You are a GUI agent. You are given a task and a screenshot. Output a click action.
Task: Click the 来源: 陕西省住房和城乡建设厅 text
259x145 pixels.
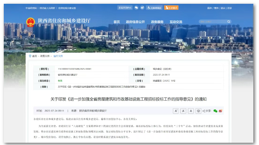point(89,111)
